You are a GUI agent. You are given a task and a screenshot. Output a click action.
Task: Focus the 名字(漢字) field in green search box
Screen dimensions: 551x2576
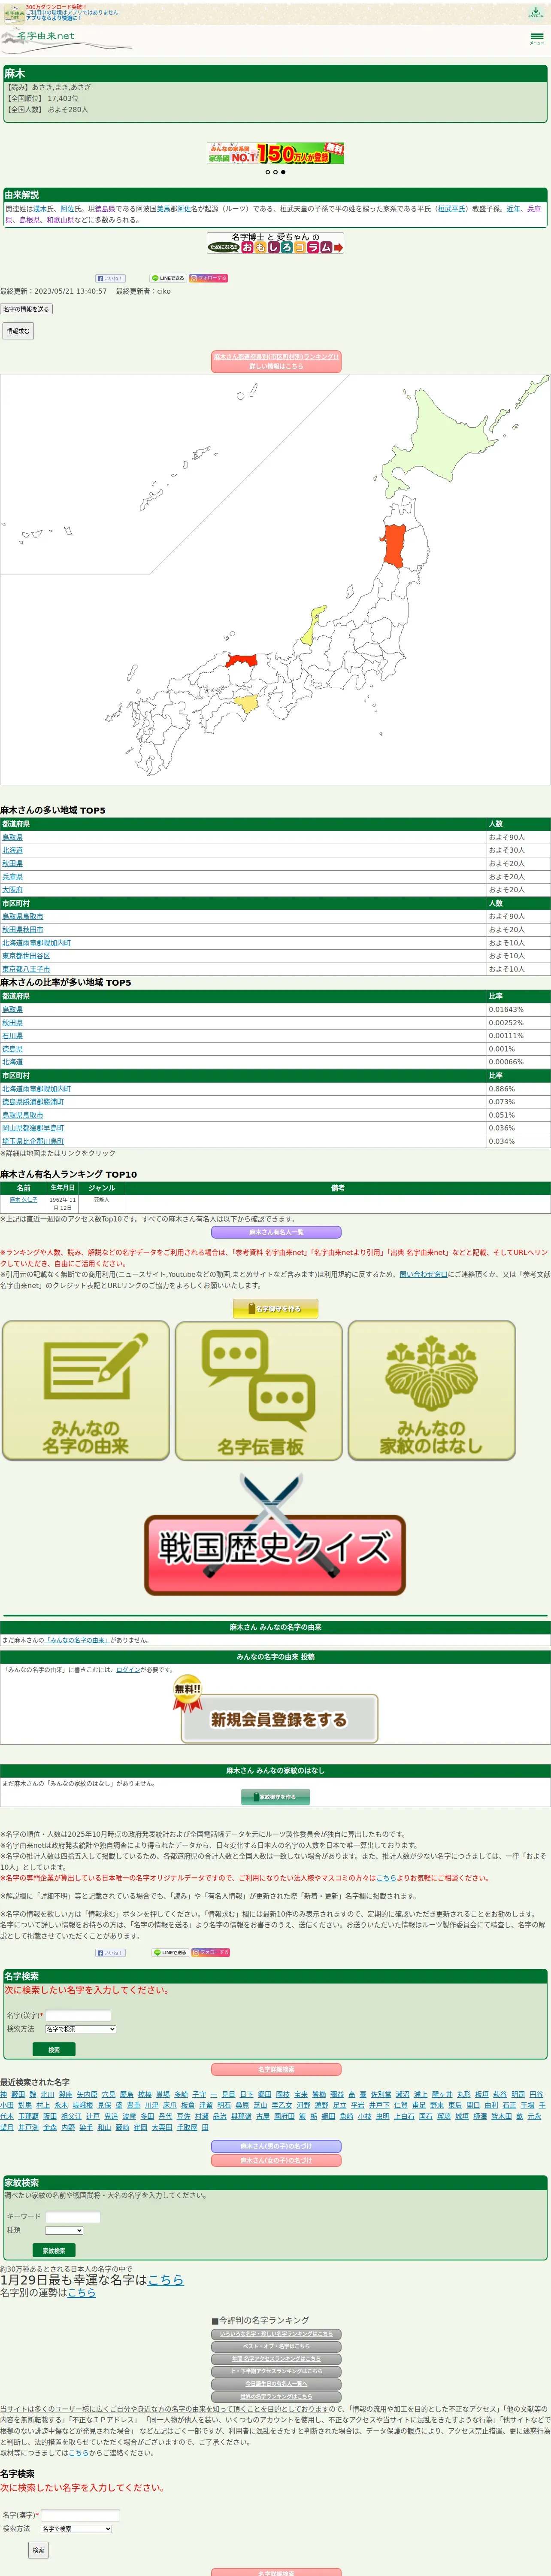coord(78,2016)
